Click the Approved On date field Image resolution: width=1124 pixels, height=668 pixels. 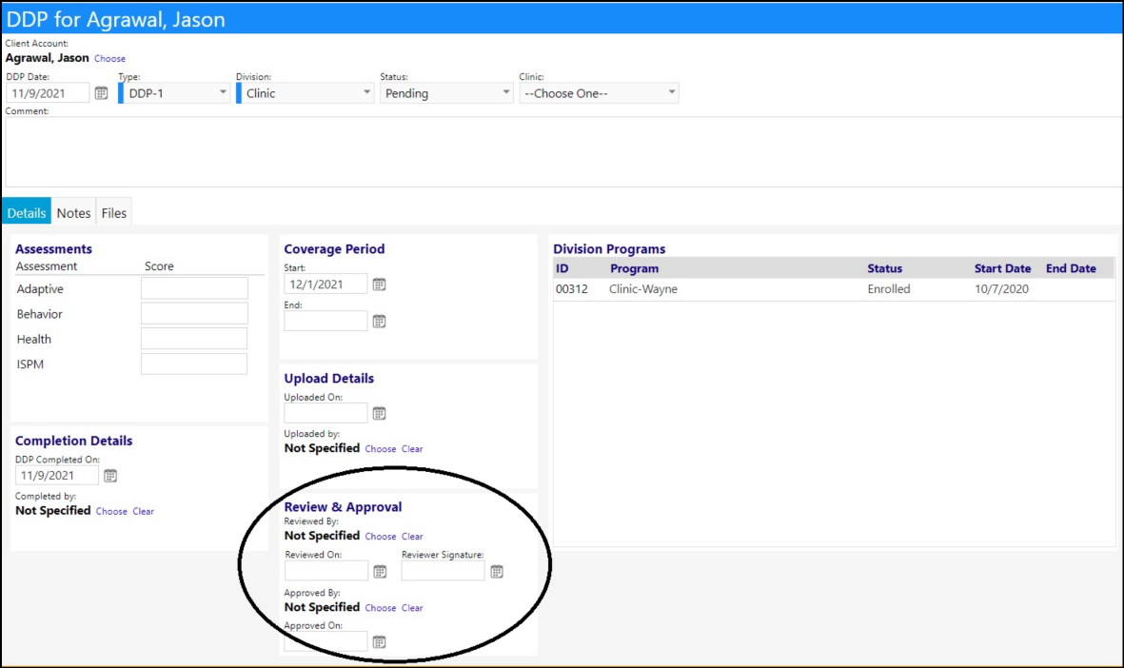pyautogui.click(x=325, y=641)
